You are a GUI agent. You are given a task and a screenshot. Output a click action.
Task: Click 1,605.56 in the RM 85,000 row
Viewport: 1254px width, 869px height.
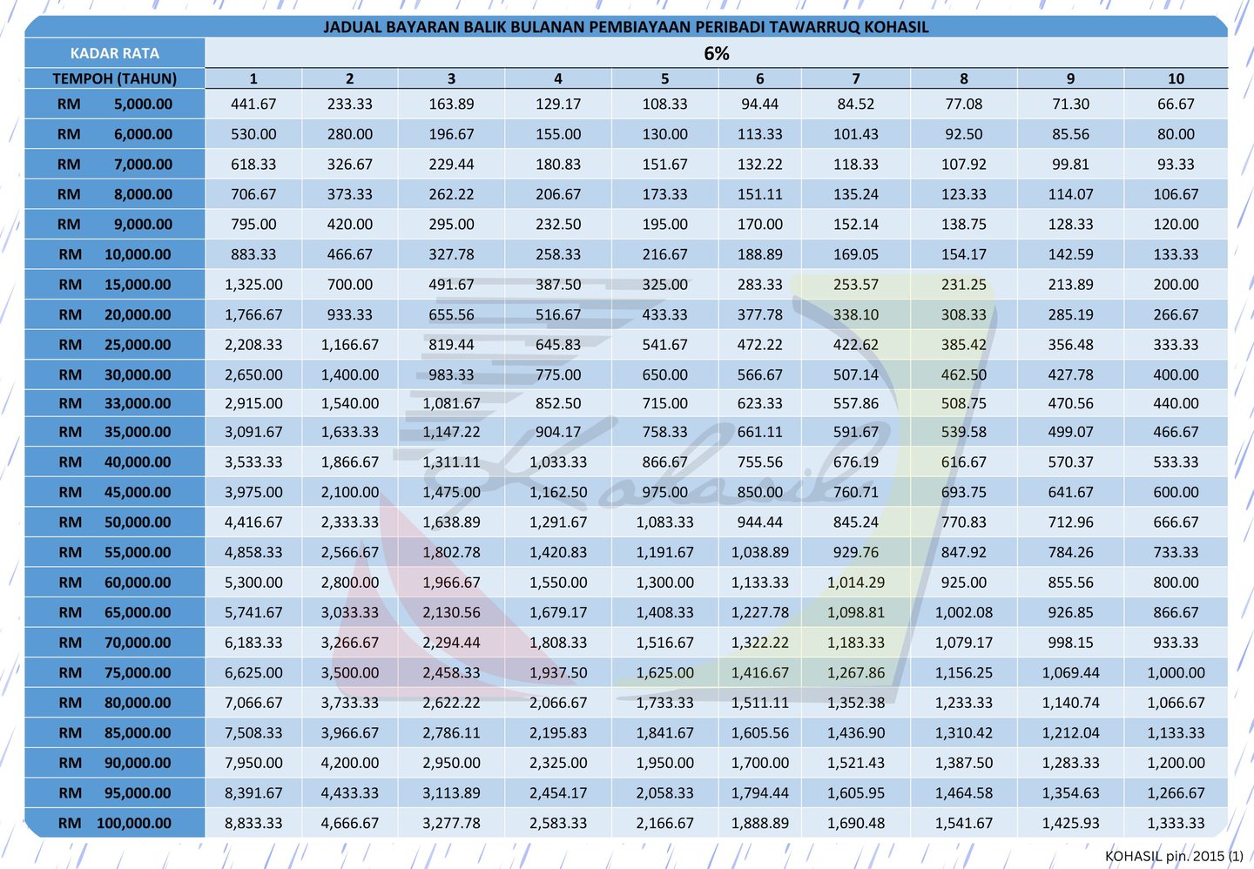[760, 732]
